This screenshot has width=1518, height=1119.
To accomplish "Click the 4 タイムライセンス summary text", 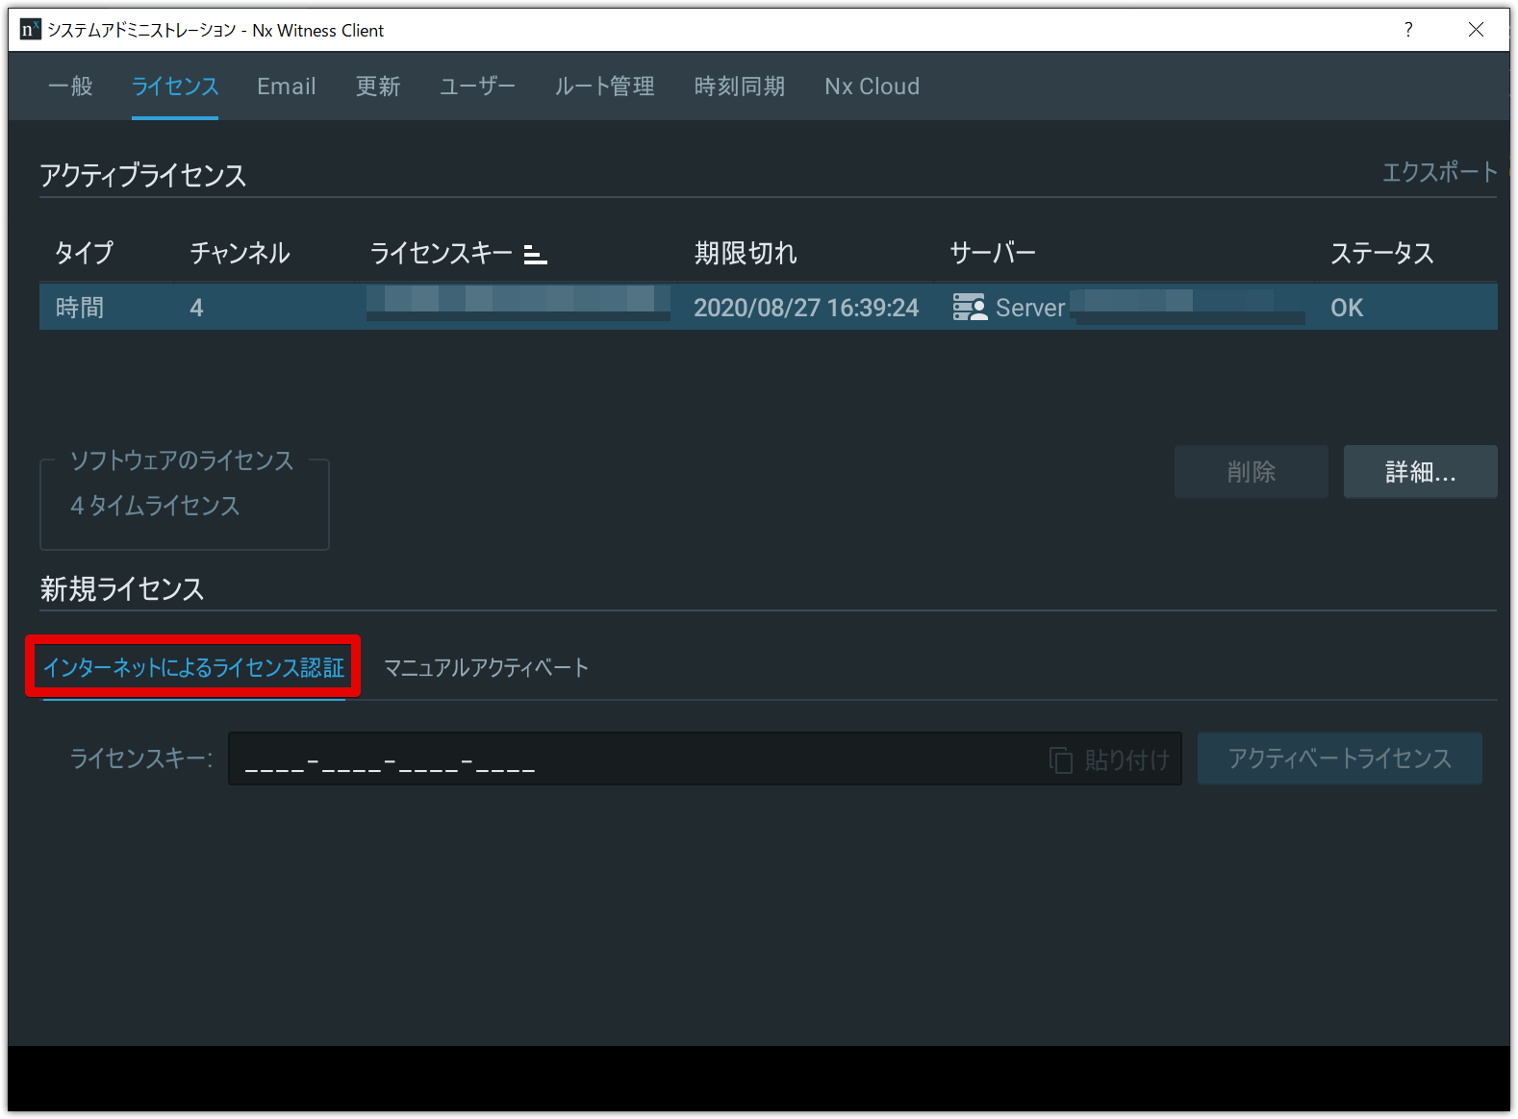I will click(155, 506).
